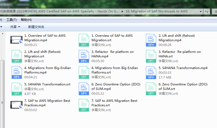Select SRT icon of 5. S4HANA Transformation.srt

click(17, 89)
